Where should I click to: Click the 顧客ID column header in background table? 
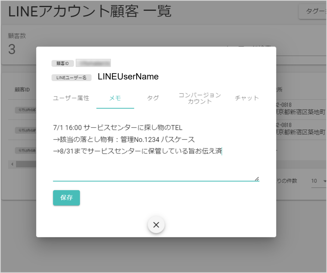(22, 90)
